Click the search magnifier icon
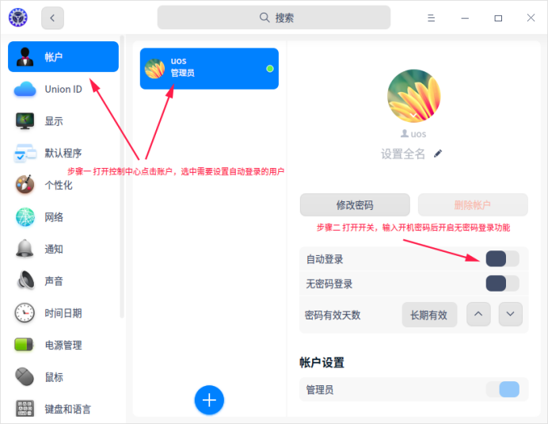 [264, 17]
